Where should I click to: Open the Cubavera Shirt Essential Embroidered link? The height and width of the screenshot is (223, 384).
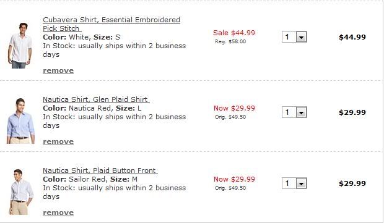pyautogui.click(x=111, y=24)
